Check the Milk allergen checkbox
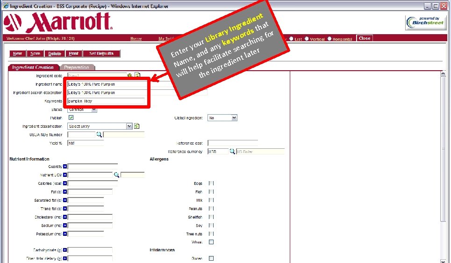451x263 pixels. [211, 200]
